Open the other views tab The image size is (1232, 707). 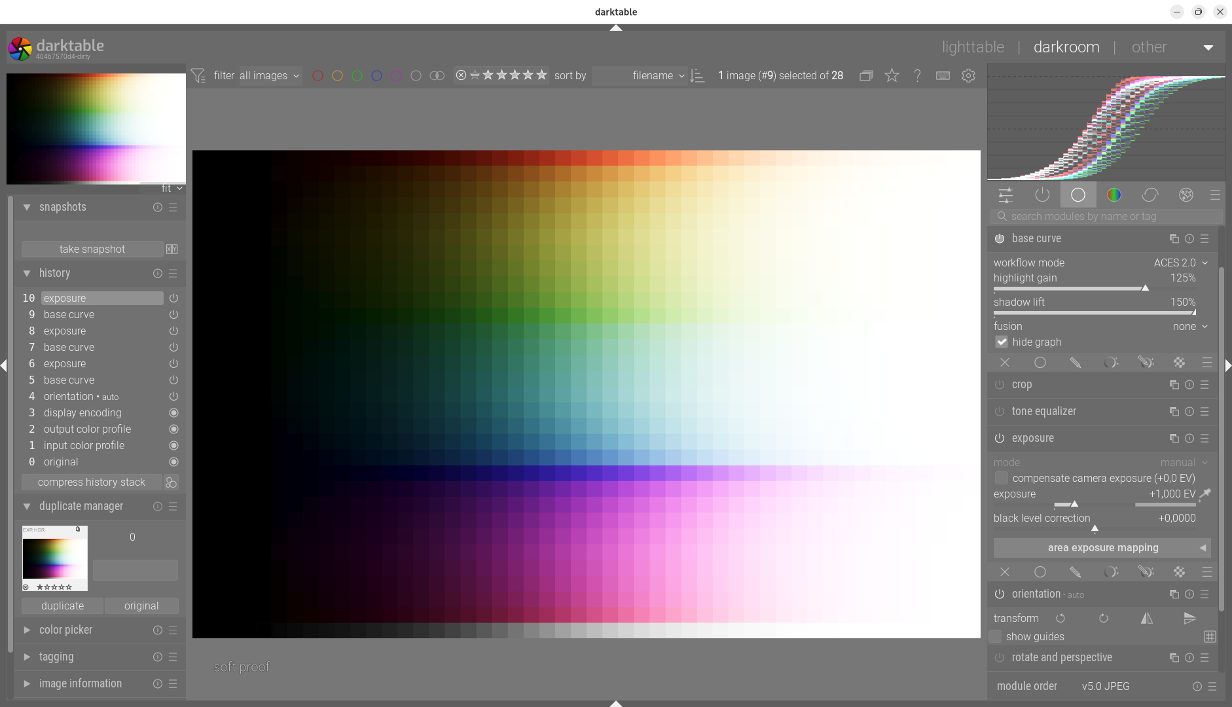[1149, 47]
